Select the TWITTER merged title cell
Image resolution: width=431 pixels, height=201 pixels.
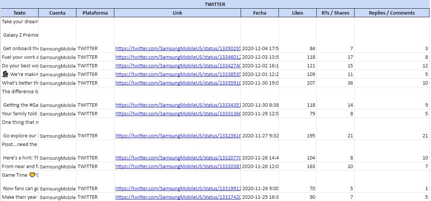[x=215, y=4]
